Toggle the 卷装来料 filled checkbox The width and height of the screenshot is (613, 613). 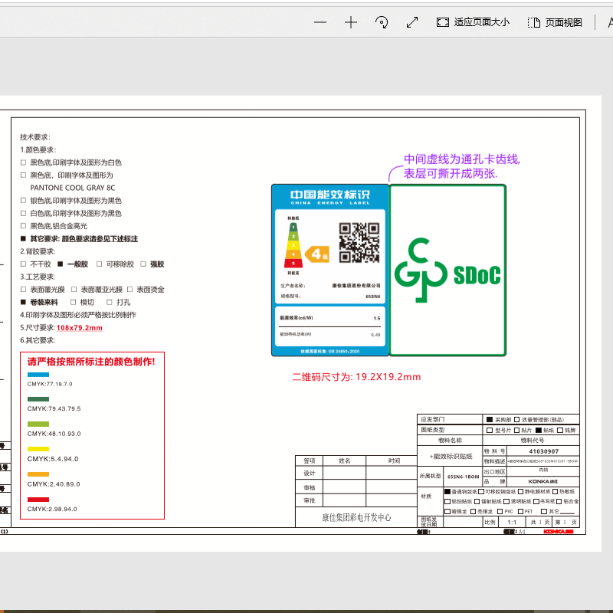tap(23, 302)
